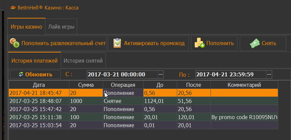Click the clipboard checkmark promo code icon
The height and width of the screenshot is (140, 291).
click(117, 43)
